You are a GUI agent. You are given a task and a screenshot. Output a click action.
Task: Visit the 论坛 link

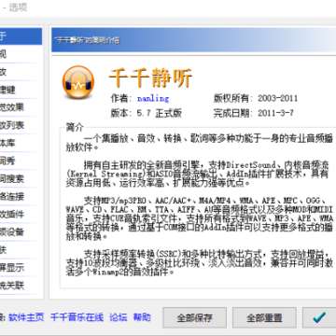point(119,317)
